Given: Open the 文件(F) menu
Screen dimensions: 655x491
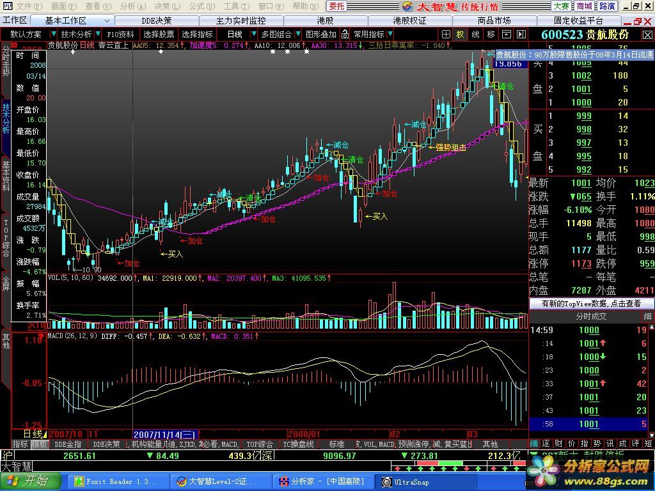Looking at the screenshot, I should [29, 6].
